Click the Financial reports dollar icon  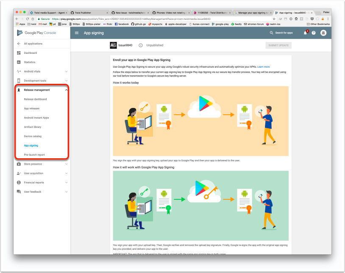tap(19, 182)
